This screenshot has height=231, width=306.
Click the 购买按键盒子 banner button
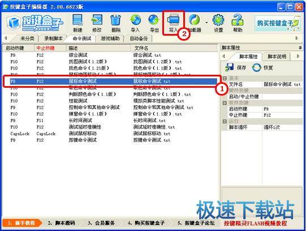pos(277,23)
